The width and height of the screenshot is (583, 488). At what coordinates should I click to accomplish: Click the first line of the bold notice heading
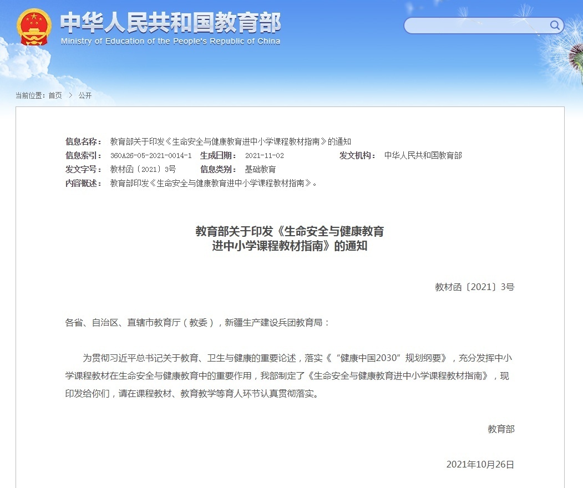tap(290, 232)
